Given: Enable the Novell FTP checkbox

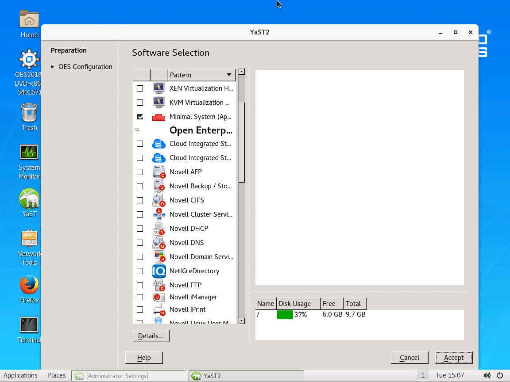Looking at the screenshot, I should click(140, 285).
